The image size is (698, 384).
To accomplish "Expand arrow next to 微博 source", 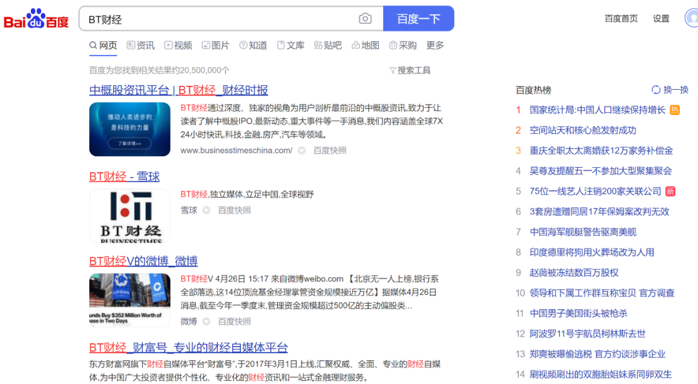I will pos(206,322).
